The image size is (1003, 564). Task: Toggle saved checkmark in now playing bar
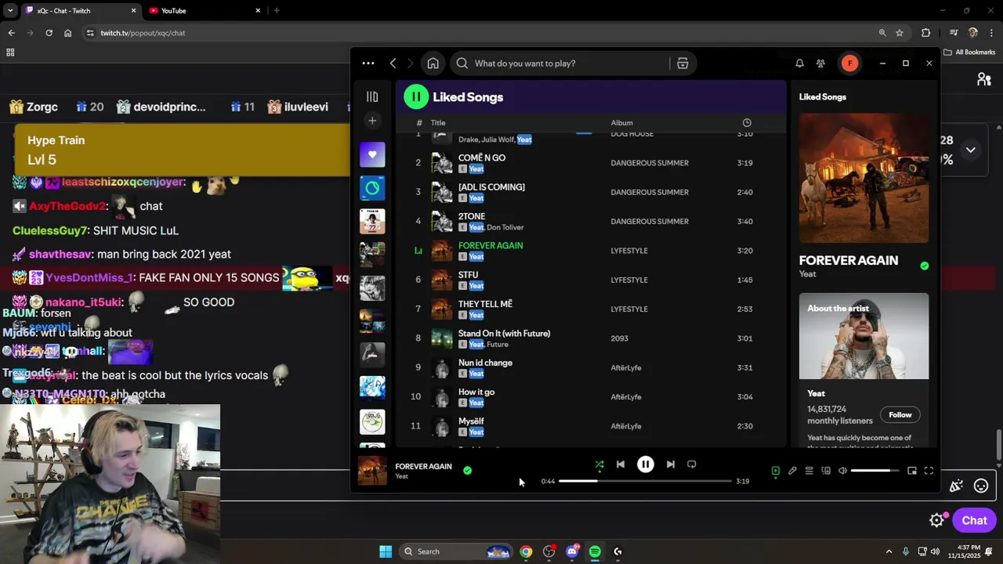click(x=467, y=471)
